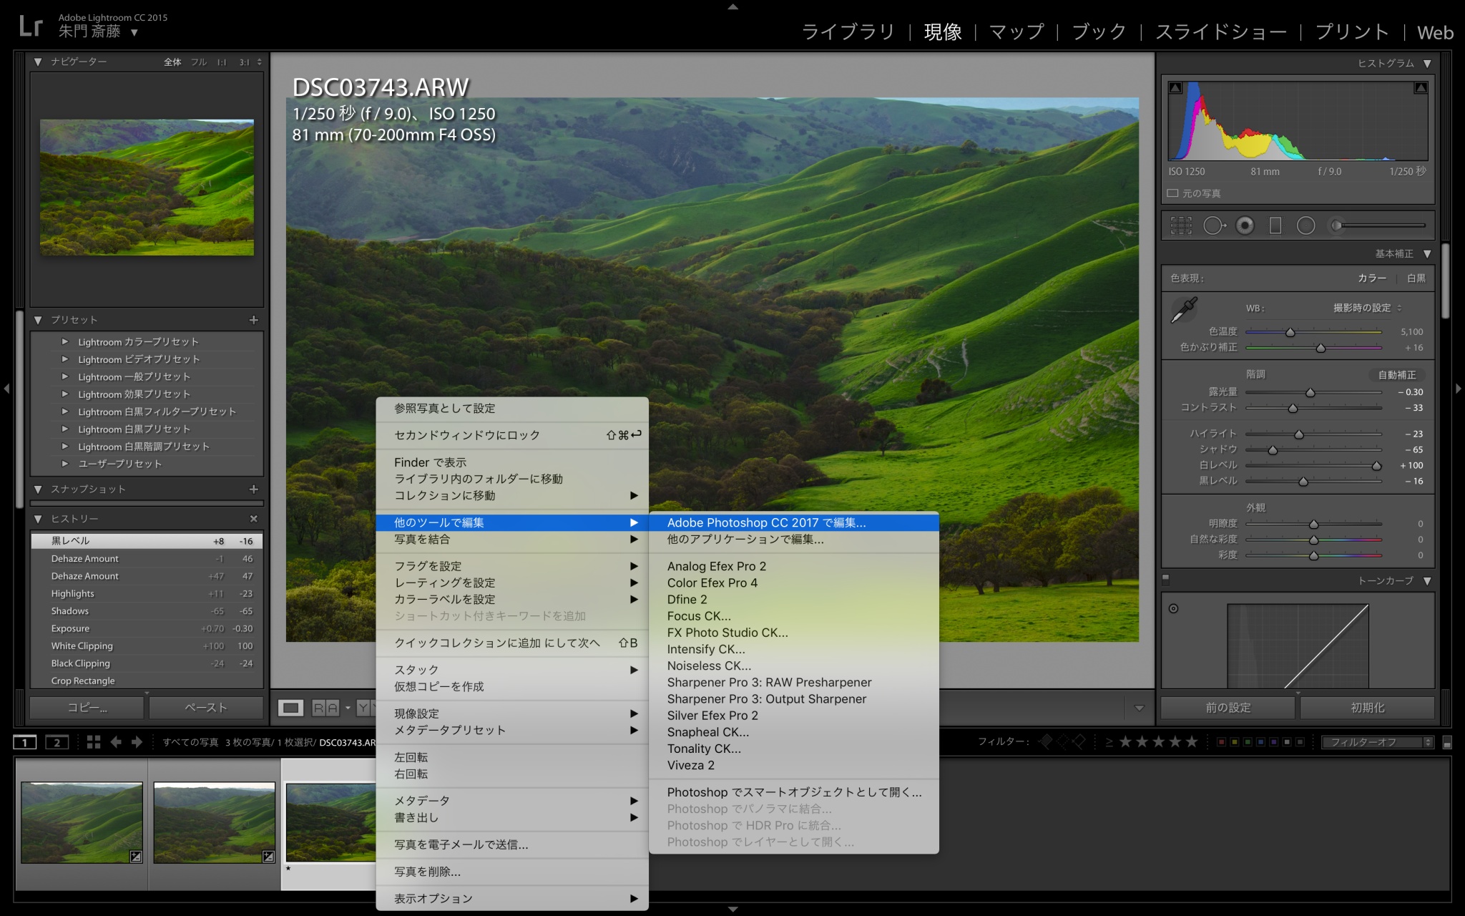Viewport: 1465px width, 916px height.
Task: Toggle green color label filter
Action: tap(1248, 742)
